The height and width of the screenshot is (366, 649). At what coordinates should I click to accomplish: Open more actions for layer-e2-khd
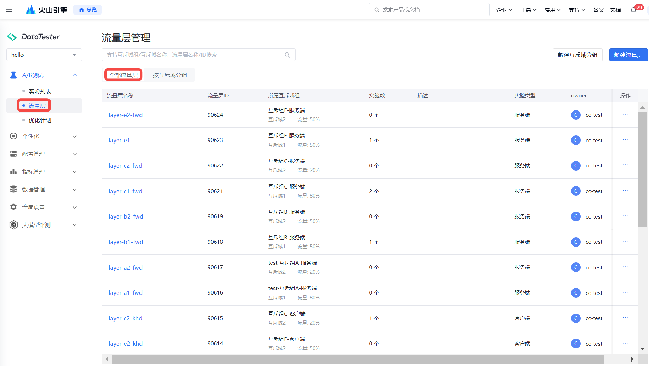pyautogui.click(x=625, y=343)
